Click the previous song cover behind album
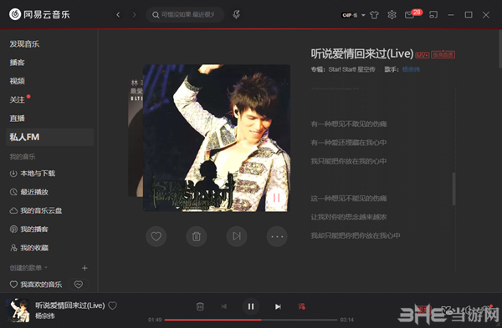This screenshot has height=328, width=502. [136, 138]
